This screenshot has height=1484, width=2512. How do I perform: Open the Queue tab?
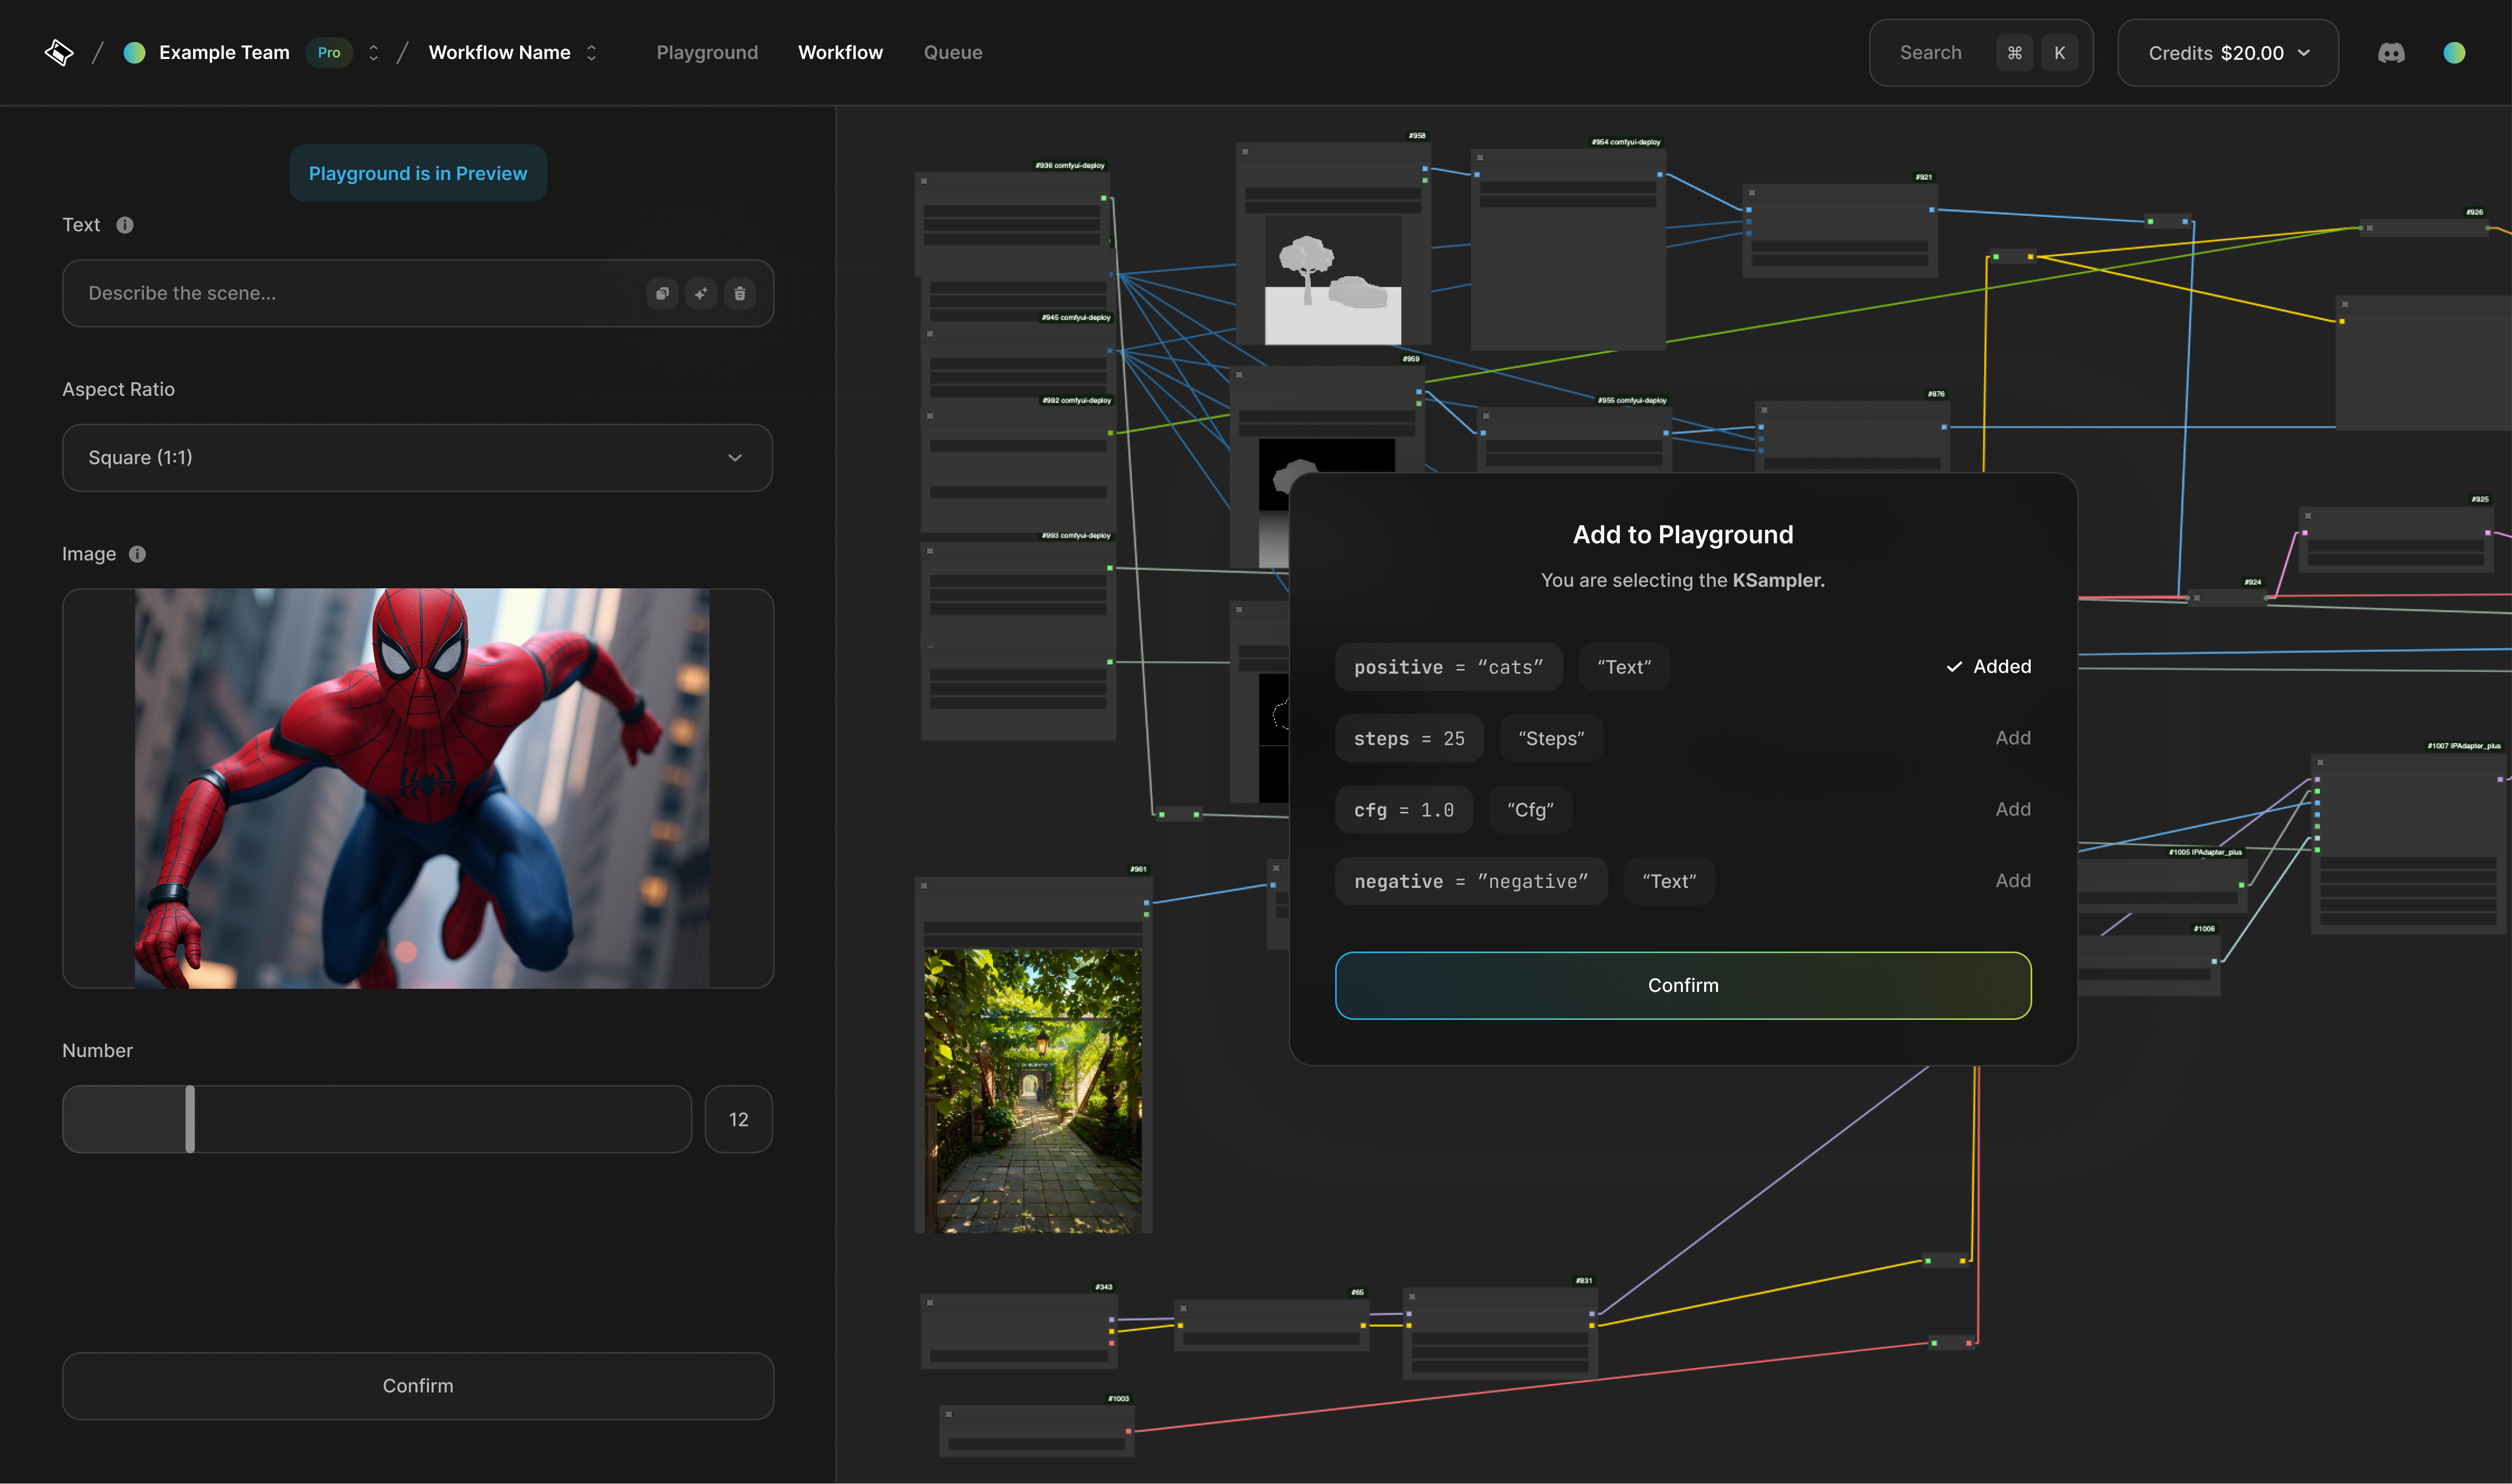coord(952,52)
